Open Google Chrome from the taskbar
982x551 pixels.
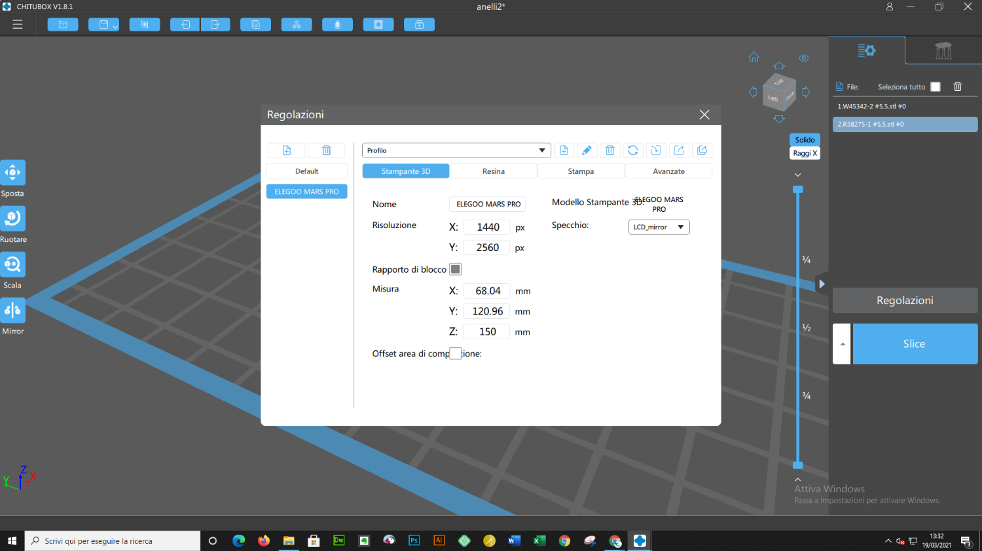[x=564, y=541]
